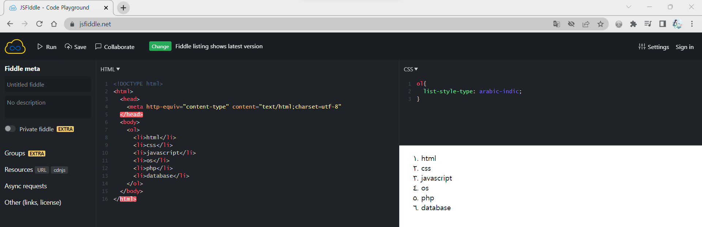Click the 'php' item in result output
The image size is (702, 227).
(427, 198)
